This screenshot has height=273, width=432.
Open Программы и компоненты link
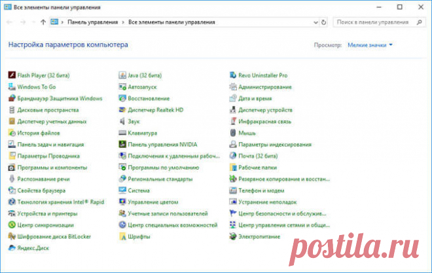pyautogui.click(x=52, y=168)
